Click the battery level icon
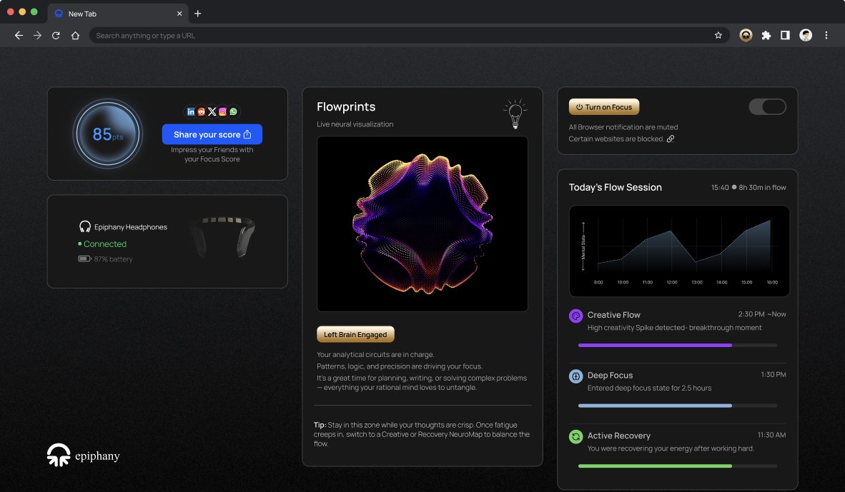The width and height of the screenshot is (845, 492). coord(84,259)
